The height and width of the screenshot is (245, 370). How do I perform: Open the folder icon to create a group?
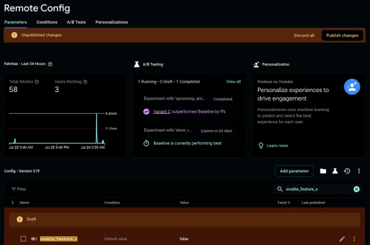coord(323,171)
